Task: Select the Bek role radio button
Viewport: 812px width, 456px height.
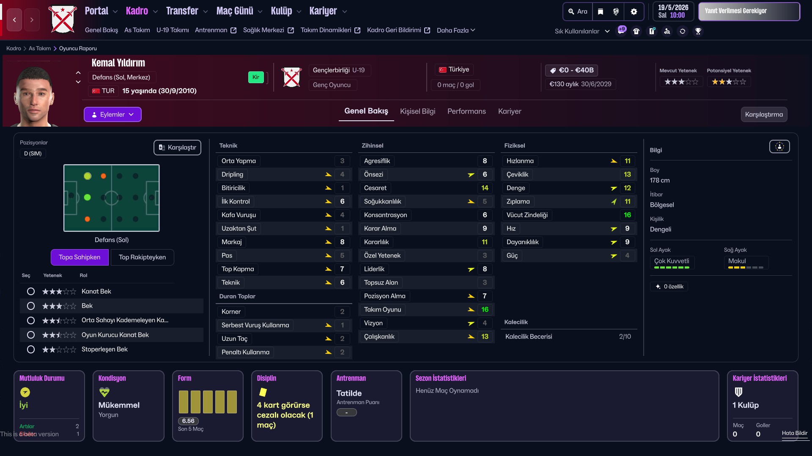Action: coord(30,306)
